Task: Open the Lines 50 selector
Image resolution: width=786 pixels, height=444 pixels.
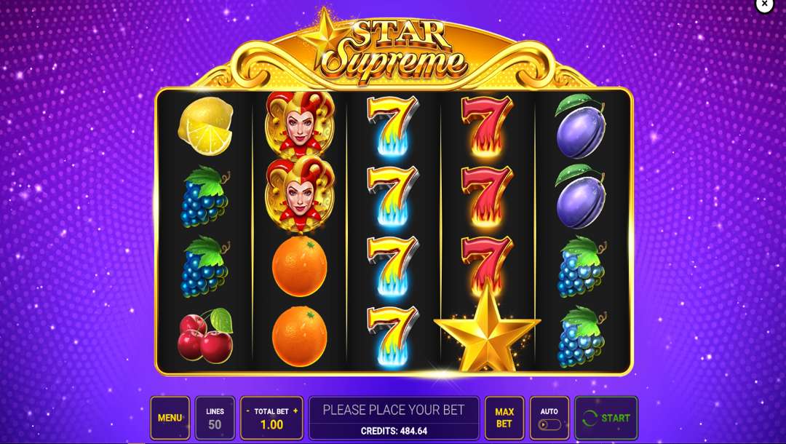Action: click(215, 418)
